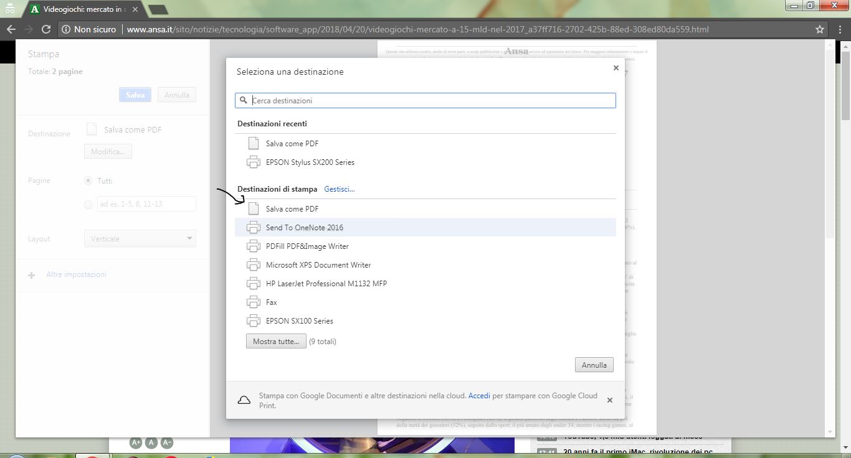Click the A- text size icon on the page
The image size is (851, 458).
click(x=166, y=442)
